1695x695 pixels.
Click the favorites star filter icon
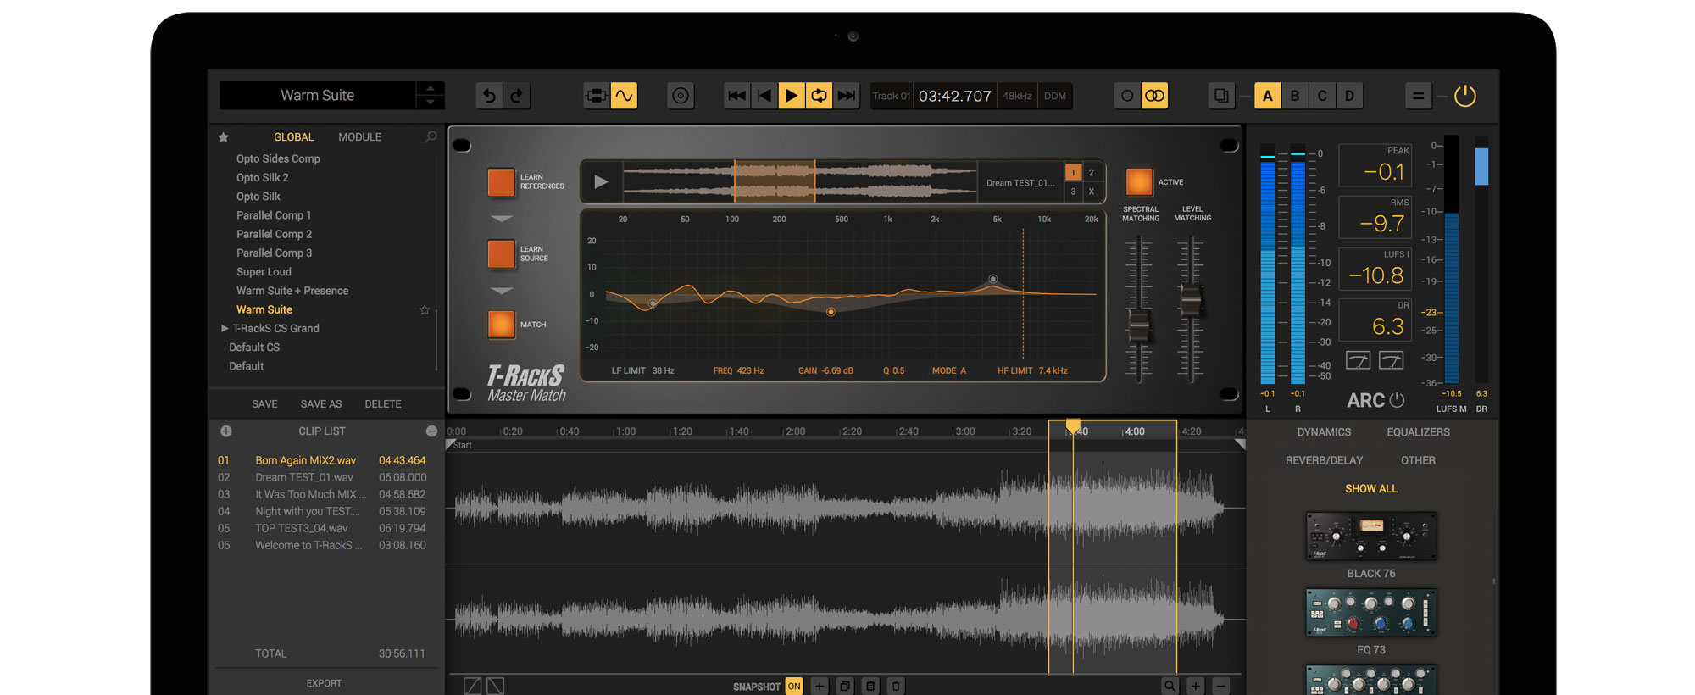click(x=224, y=137)
